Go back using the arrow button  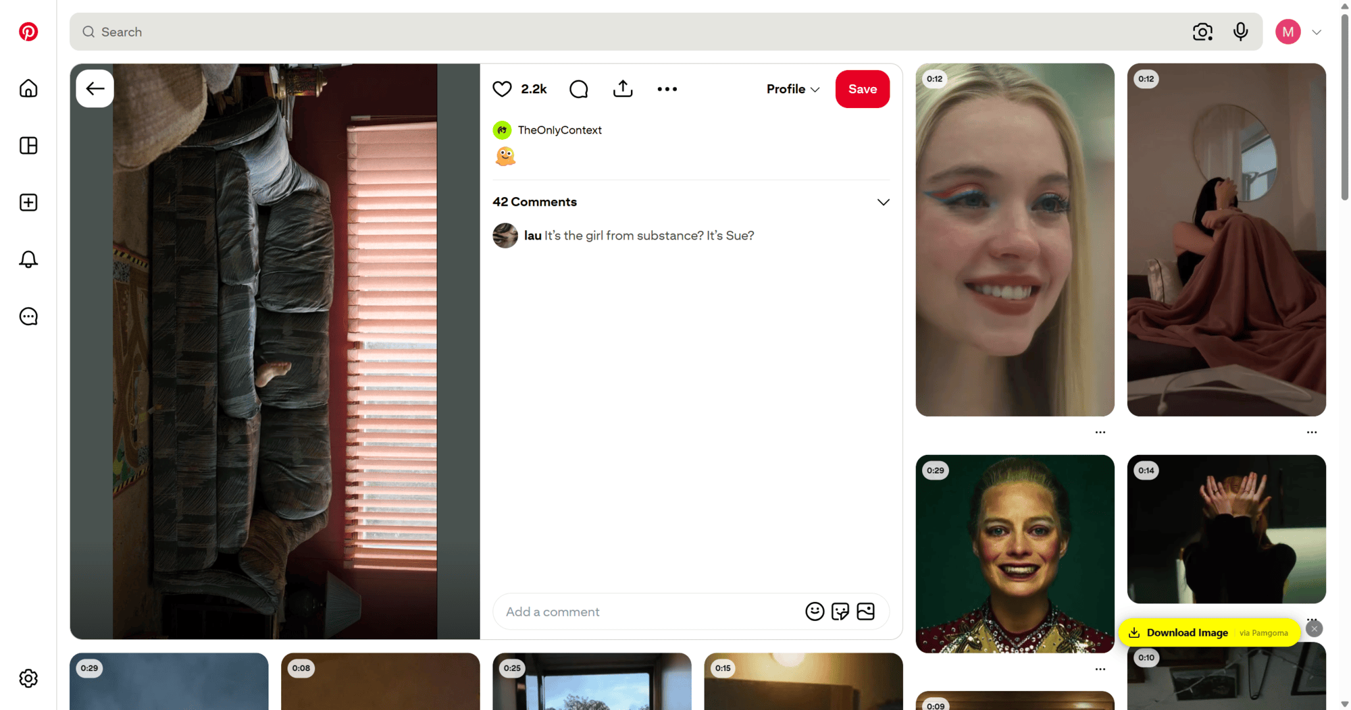point(95,88)
